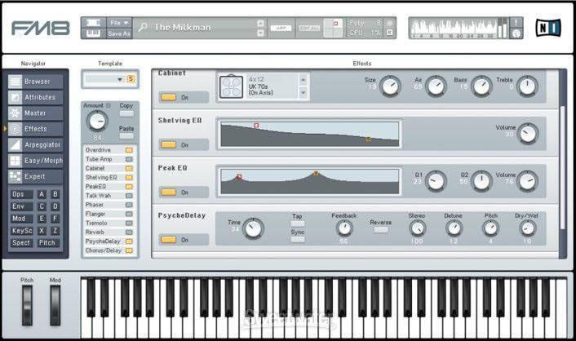
Task: Click the Edit All button in header
Action: tap(310, 29)
